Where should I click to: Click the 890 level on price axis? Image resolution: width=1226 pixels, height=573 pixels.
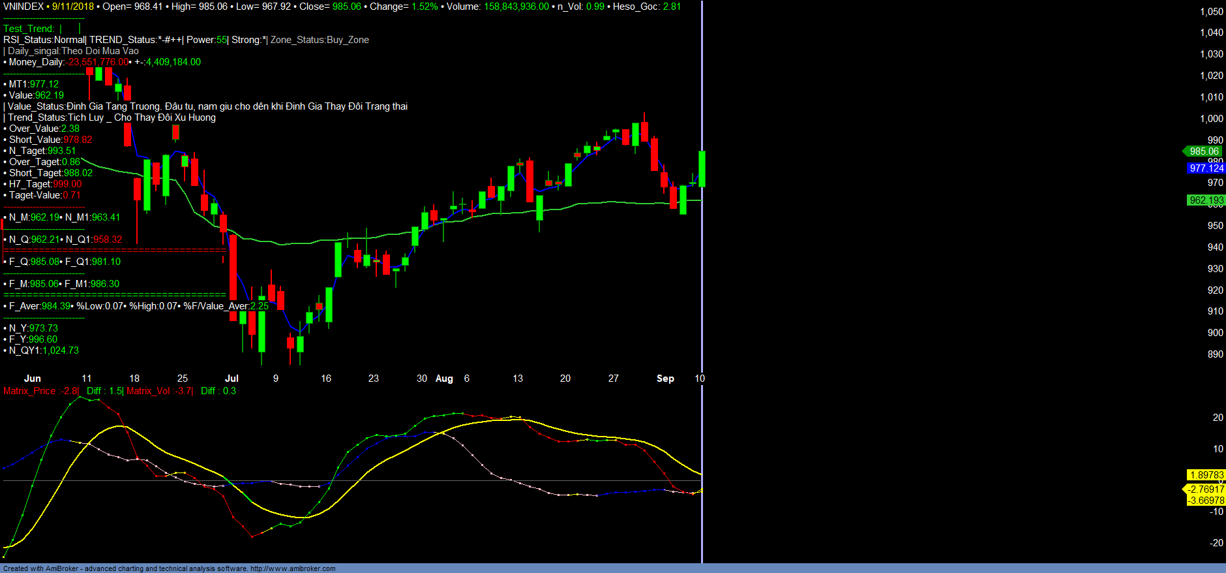point(1215,354)
